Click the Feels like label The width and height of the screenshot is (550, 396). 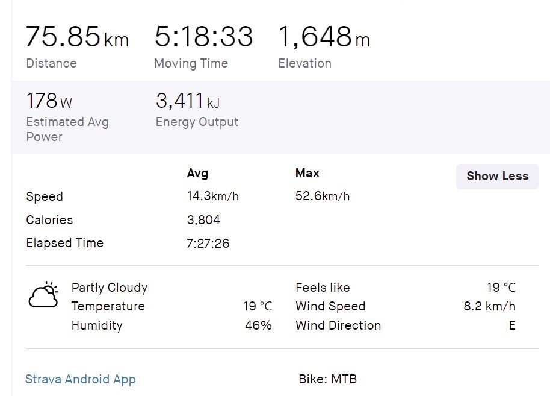click(323, 288)
